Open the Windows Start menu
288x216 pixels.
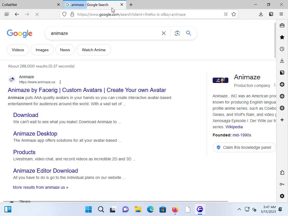point(88,209)
